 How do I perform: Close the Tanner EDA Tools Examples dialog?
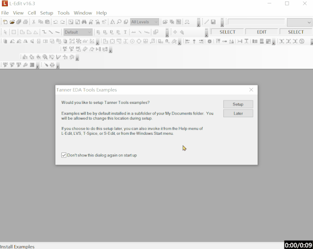251,90
